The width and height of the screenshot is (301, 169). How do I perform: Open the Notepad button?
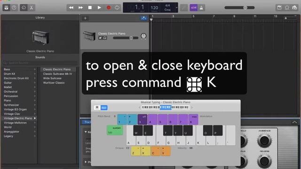(279, 8)
